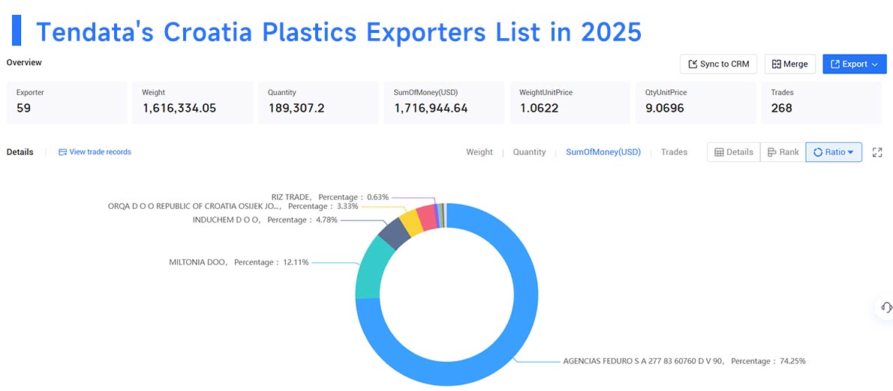
Task: Show the Details table view
Action: click(x=734, y=152)
